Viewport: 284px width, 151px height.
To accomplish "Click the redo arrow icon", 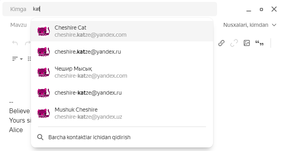I will [x=28, y=43].
